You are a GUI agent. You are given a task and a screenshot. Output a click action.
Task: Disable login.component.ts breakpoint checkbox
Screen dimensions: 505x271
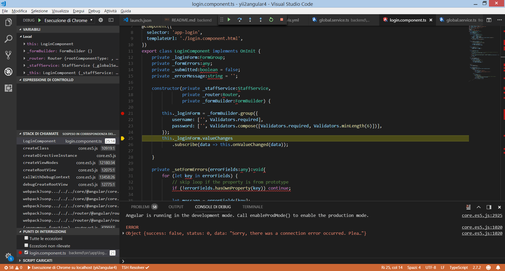pyautogui.click(x=26, y=252)
